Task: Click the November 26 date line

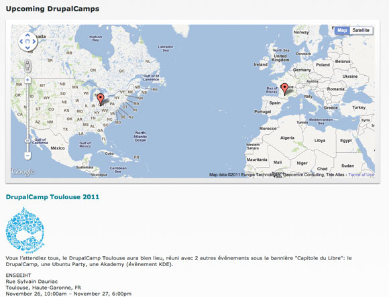Action: click(68, 294)
